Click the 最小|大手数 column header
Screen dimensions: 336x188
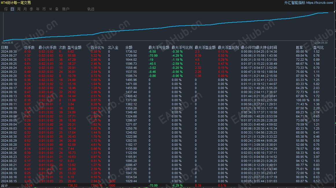point(48,47)
